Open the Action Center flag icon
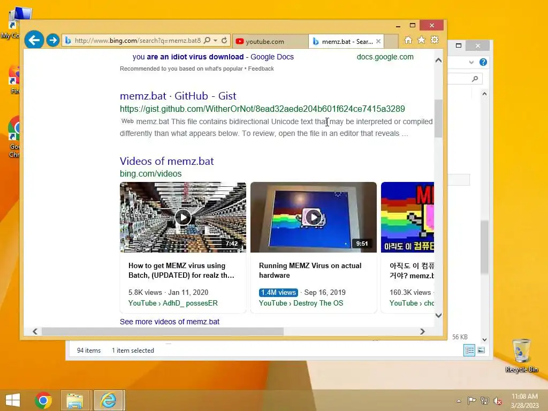 471,401
